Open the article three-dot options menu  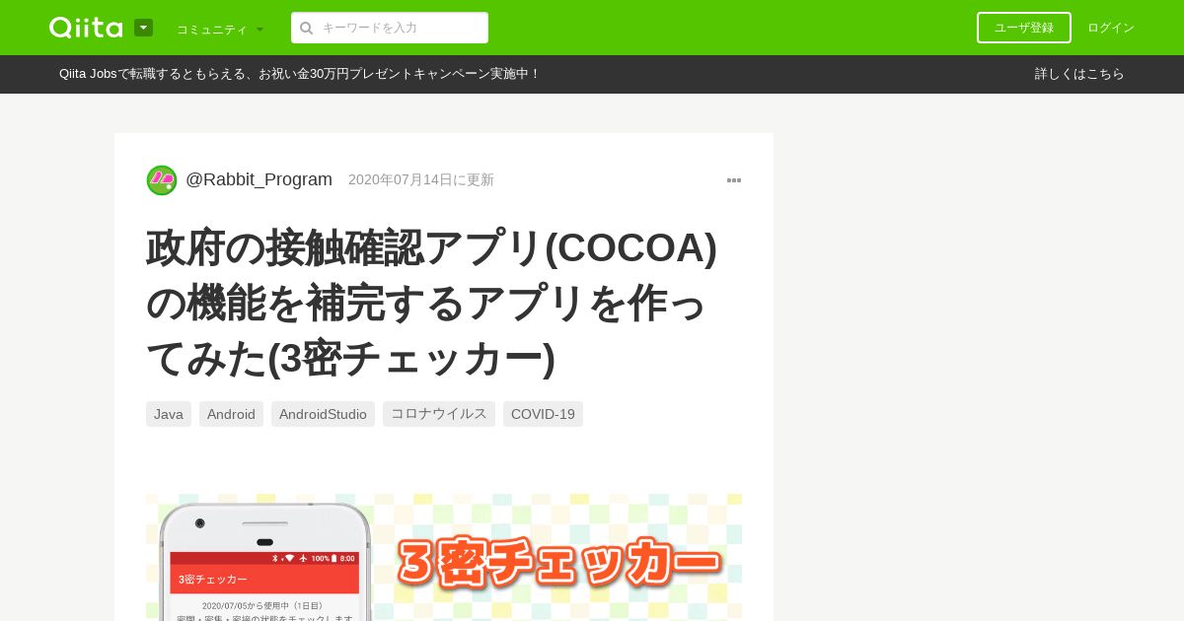734,180
